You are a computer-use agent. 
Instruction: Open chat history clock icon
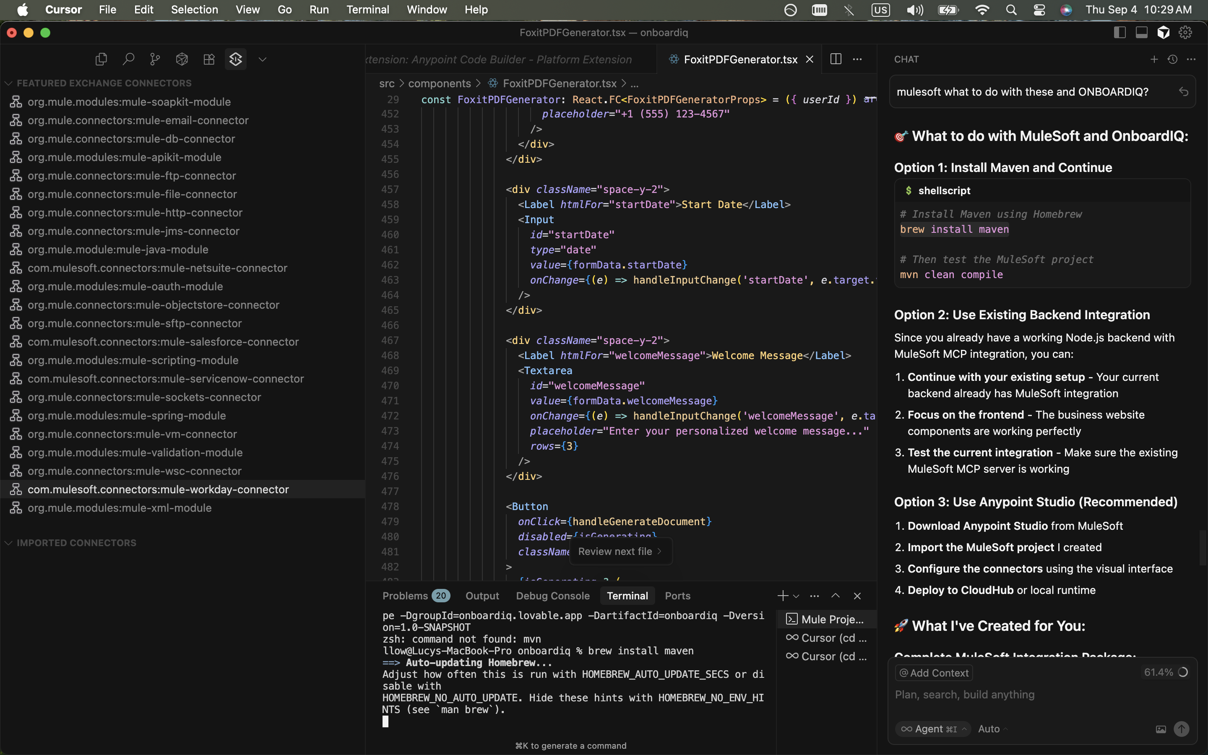coord(1173,59)
